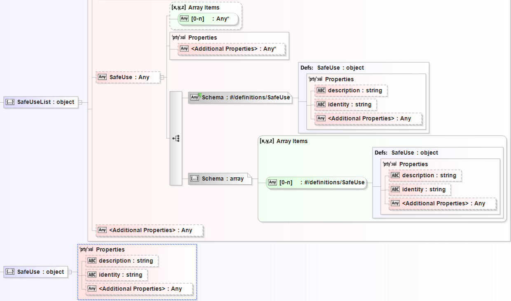Click the SafeUseList : object label
This screenshot has width=511, height=301.
[x=45, y=102]
